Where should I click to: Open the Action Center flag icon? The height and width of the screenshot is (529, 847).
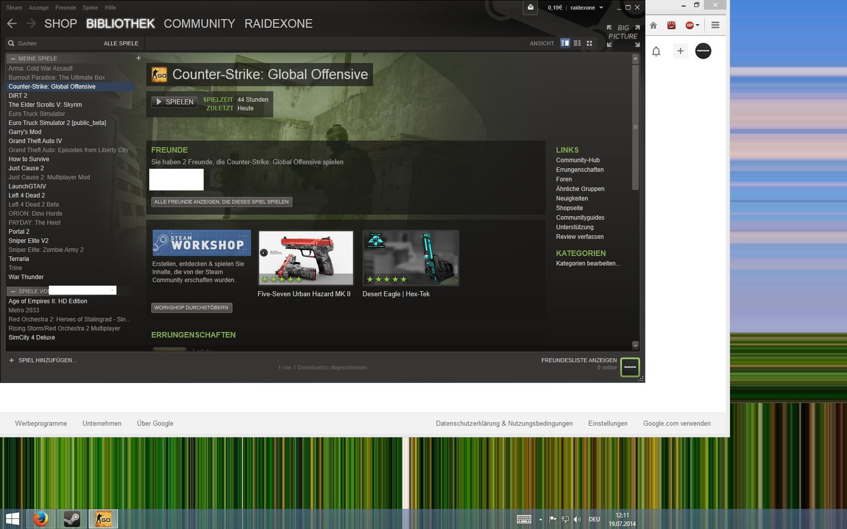tap(553, 519)
